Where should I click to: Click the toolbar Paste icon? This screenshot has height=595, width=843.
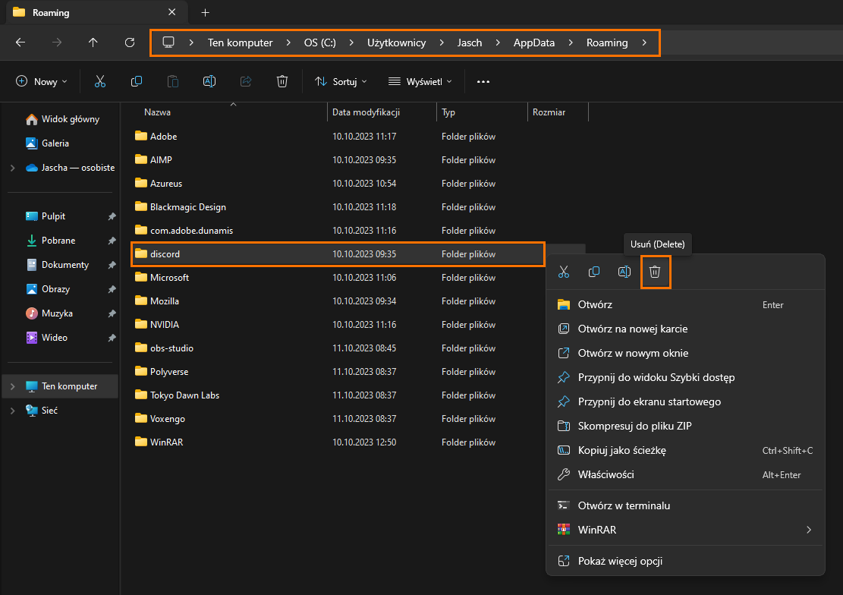pyautogui.click(x=172, y=81)
